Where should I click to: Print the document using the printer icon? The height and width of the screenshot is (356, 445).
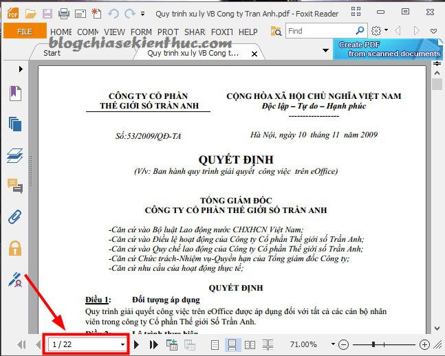(63, 13)
